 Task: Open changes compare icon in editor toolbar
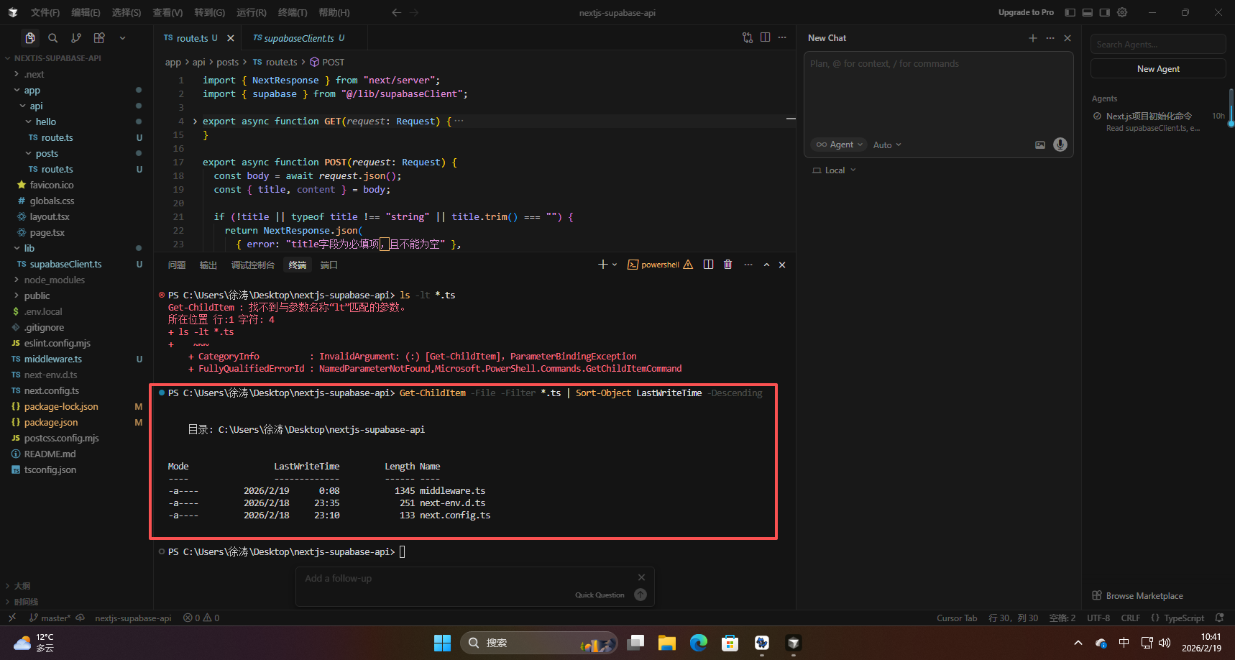(x=748, y=37)
